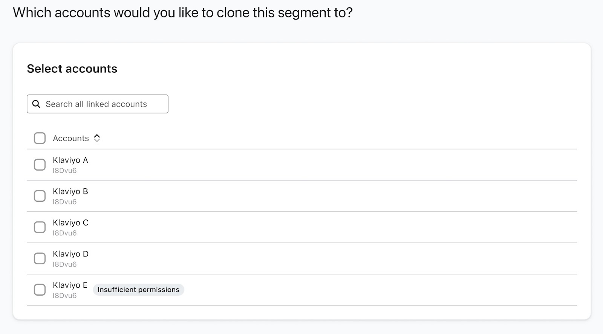Image resolution: width=603 pixels, height=334 pixels.
Task: Click the sort arrows beside Accounts
Action: pos(97,138)
